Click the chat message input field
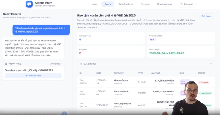 32,114
